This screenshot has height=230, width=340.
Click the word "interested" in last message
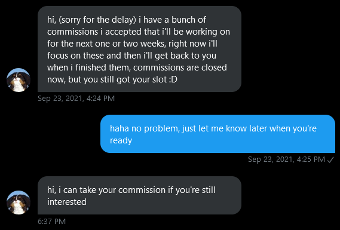[x=67, y=202]
